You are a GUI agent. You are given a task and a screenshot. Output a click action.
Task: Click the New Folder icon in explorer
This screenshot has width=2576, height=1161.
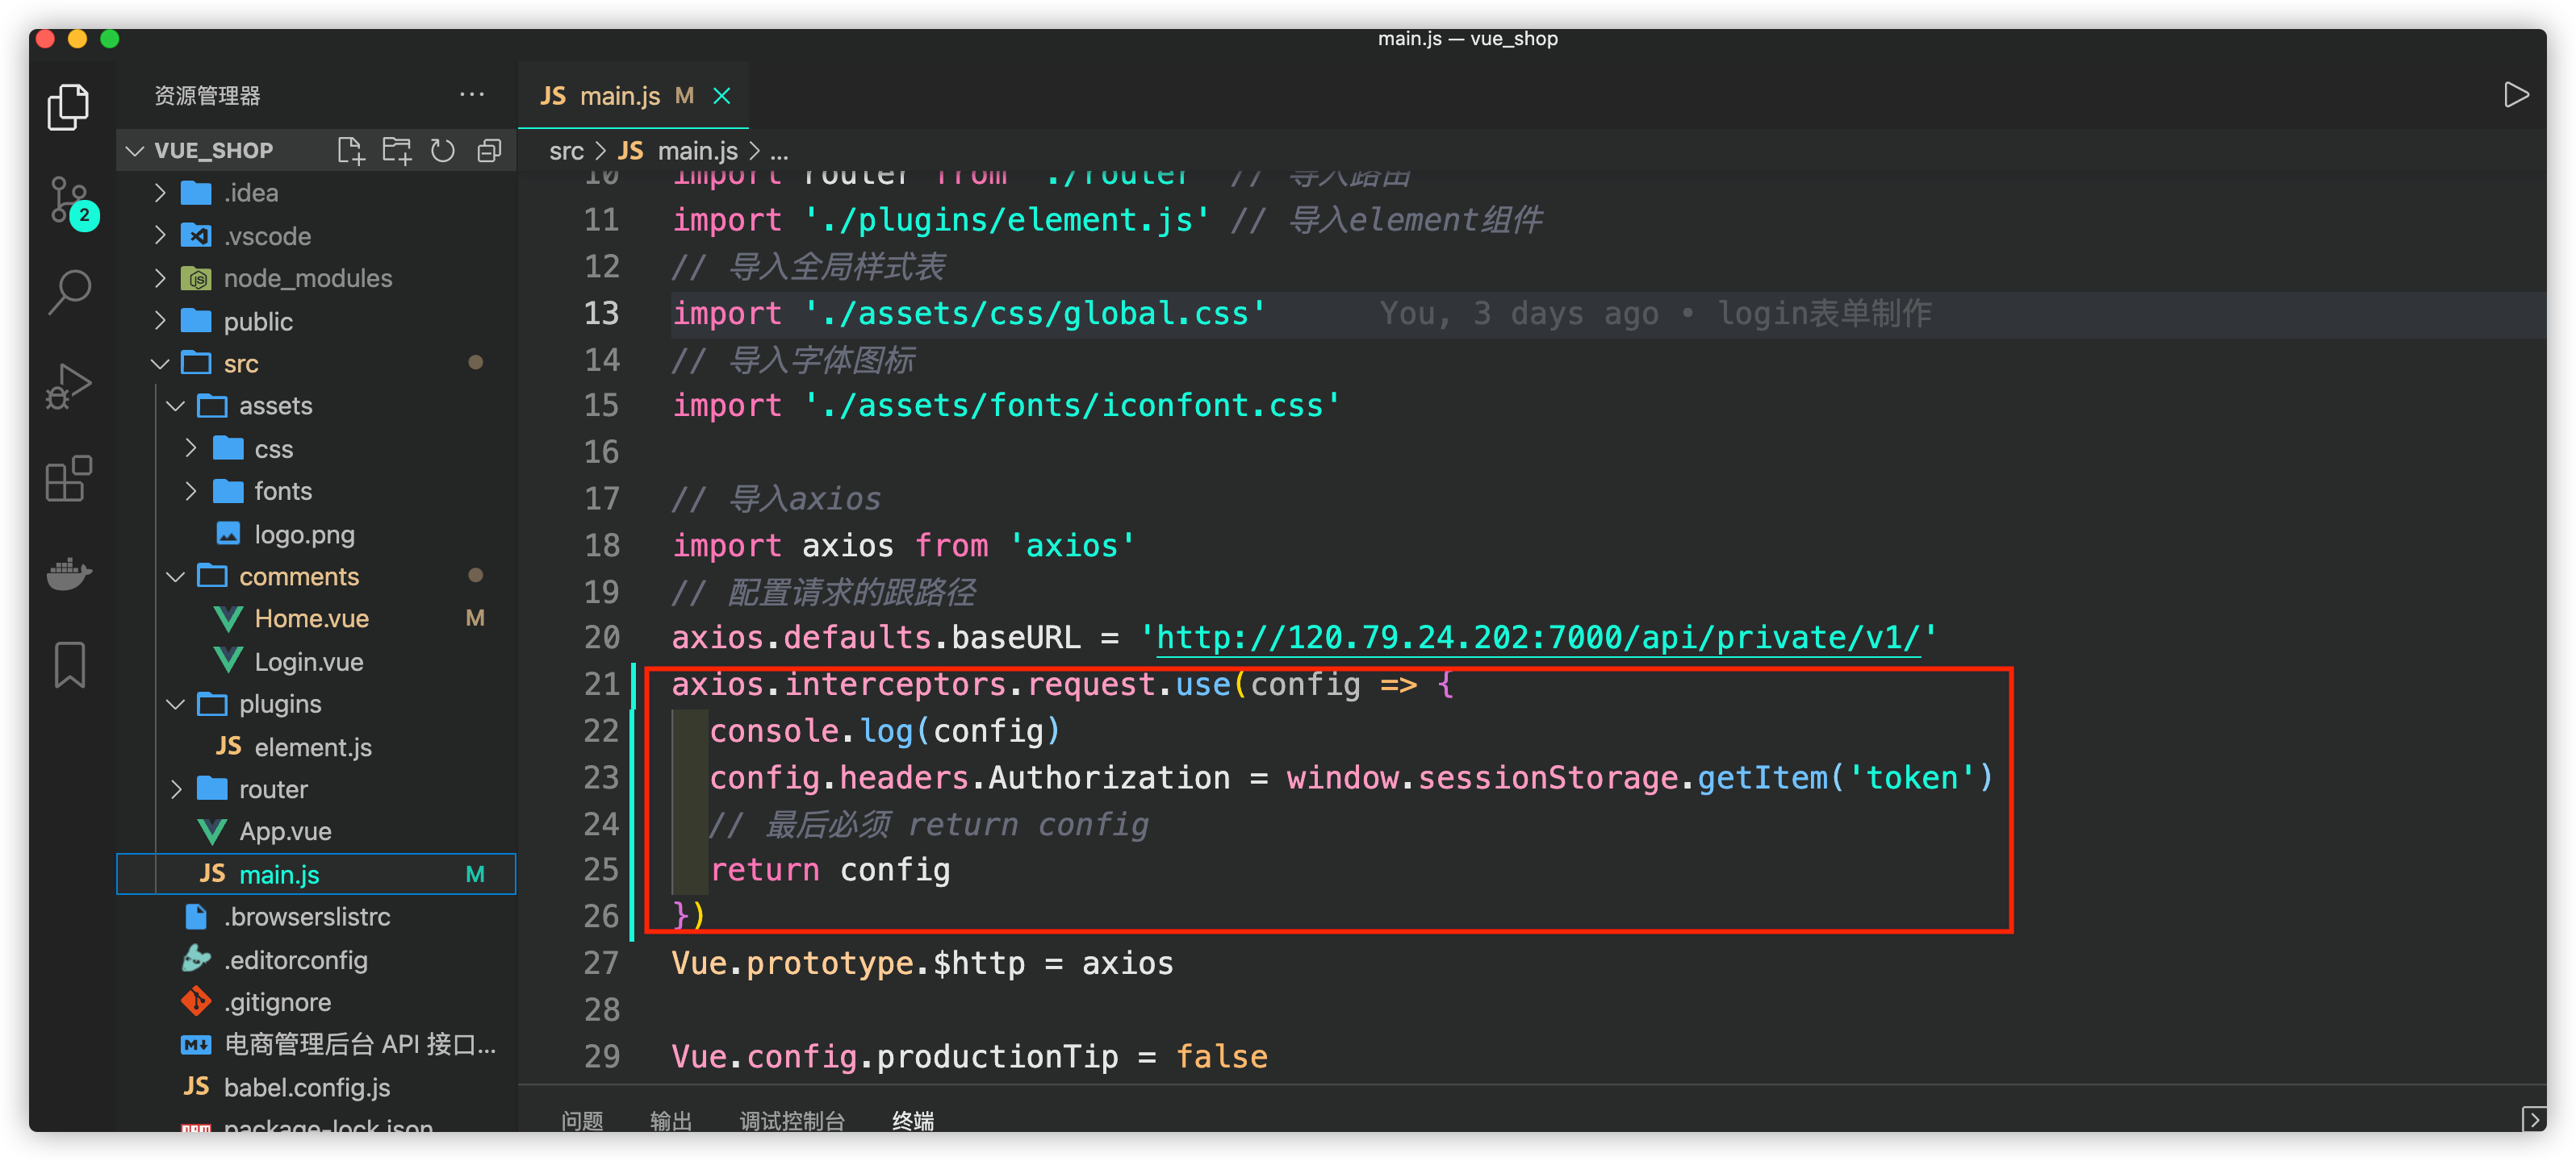pos(397,151)
